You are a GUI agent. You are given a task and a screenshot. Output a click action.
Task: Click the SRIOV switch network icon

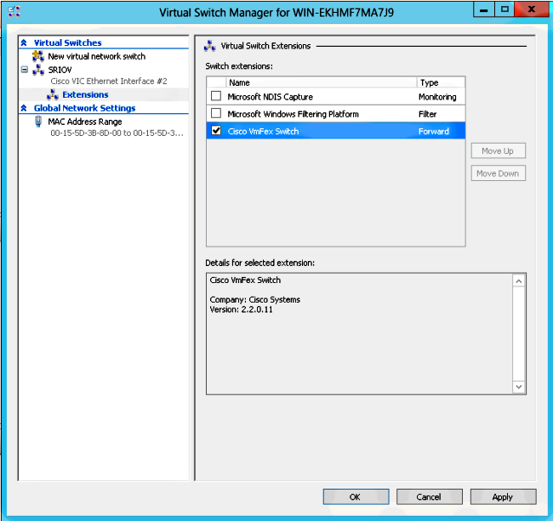pos(38,70)
